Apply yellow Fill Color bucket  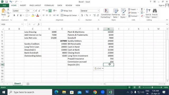pyautogui.click(x=33, y=15)
